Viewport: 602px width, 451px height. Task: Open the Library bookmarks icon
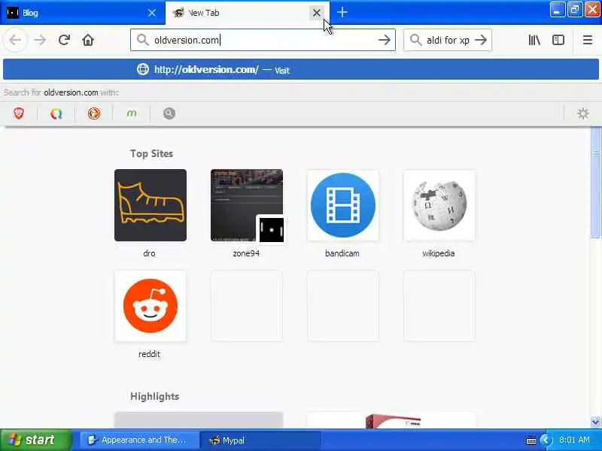534,40
